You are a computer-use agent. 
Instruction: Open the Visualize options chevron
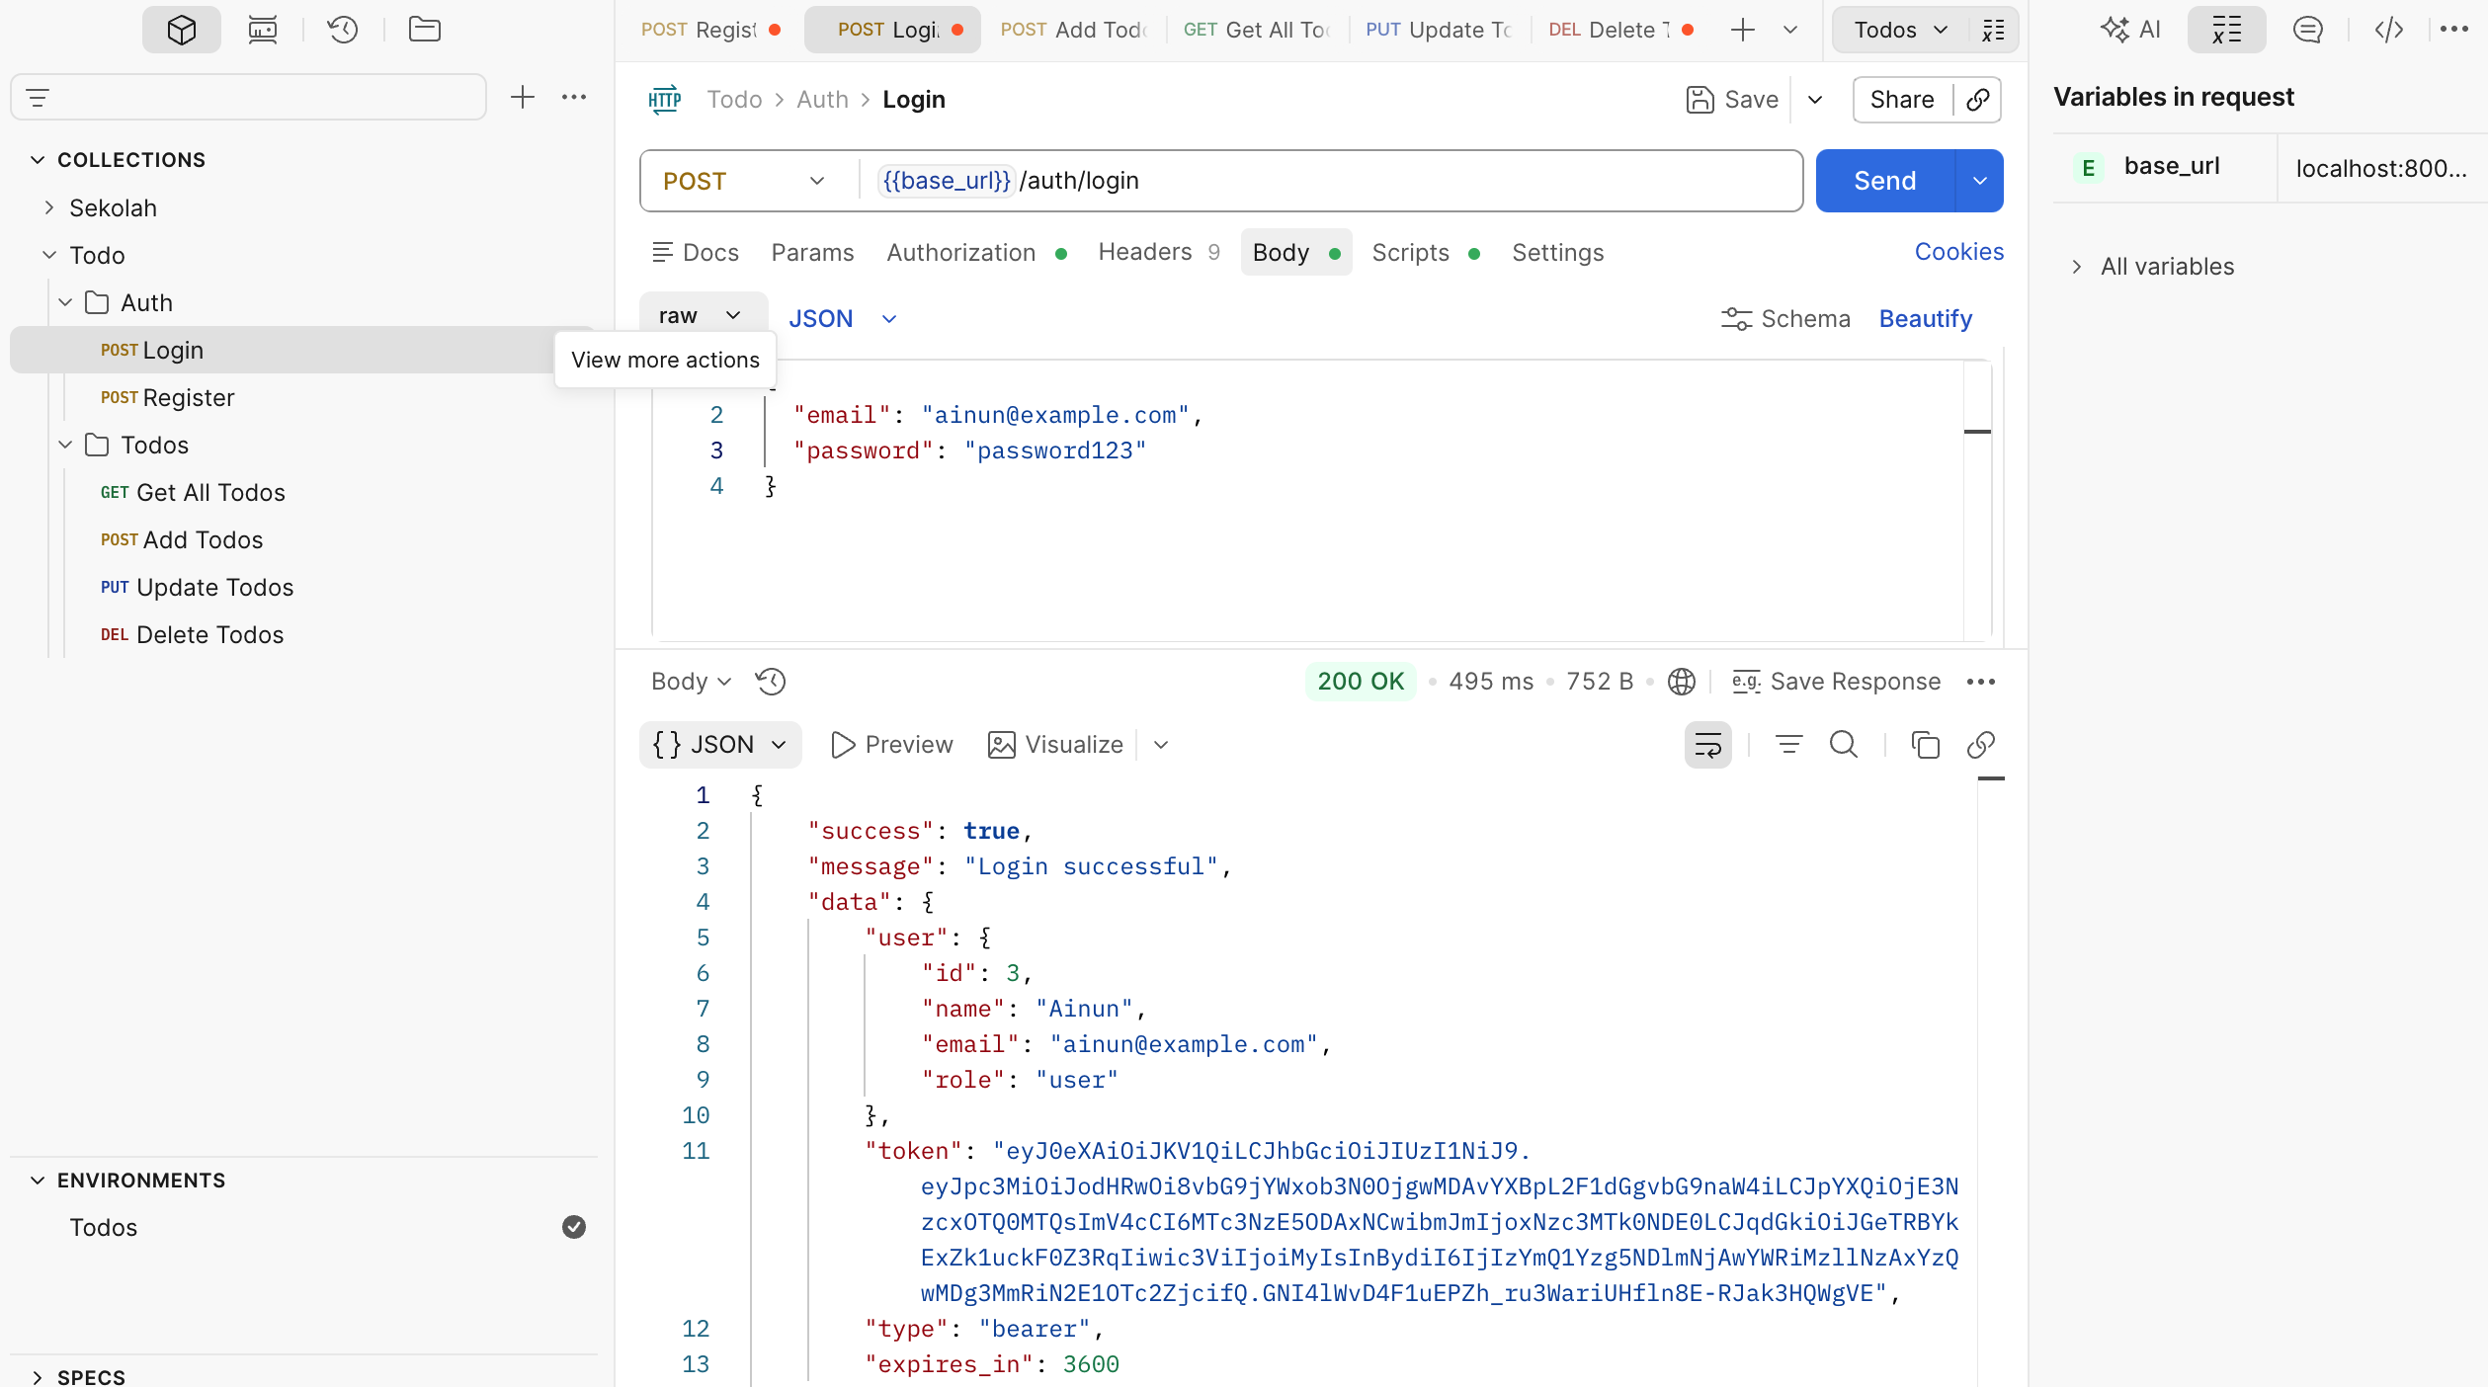pos(1161,745)
